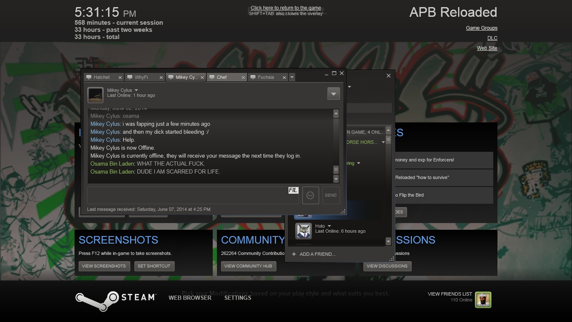This screenshot has height=322, width=572.
Task: Close the Mikey Cylus chat tab
Action: [x=202, y=78]
